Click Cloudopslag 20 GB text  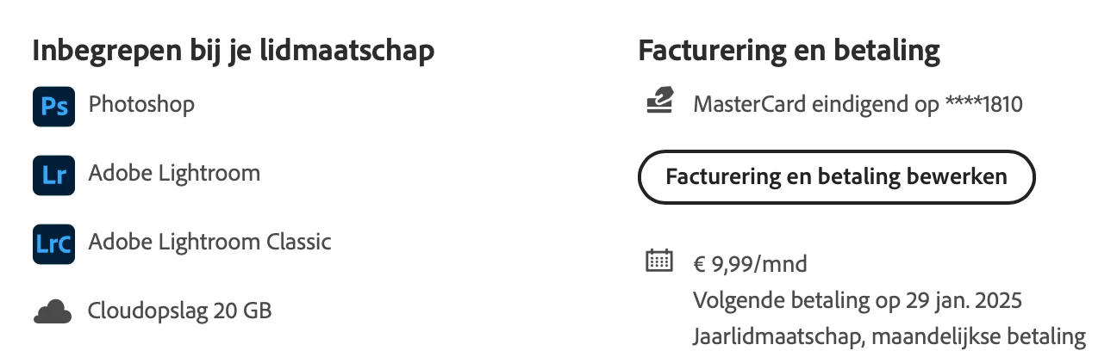coord(180,311)
